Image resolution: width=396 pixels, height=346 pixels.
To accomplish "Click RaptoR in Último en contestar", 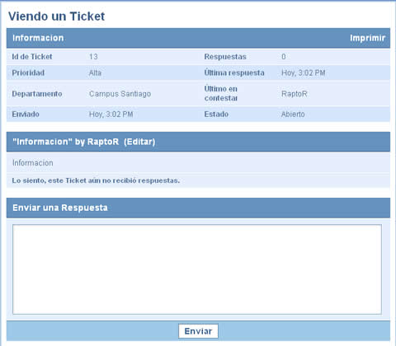I will point(295,94).
